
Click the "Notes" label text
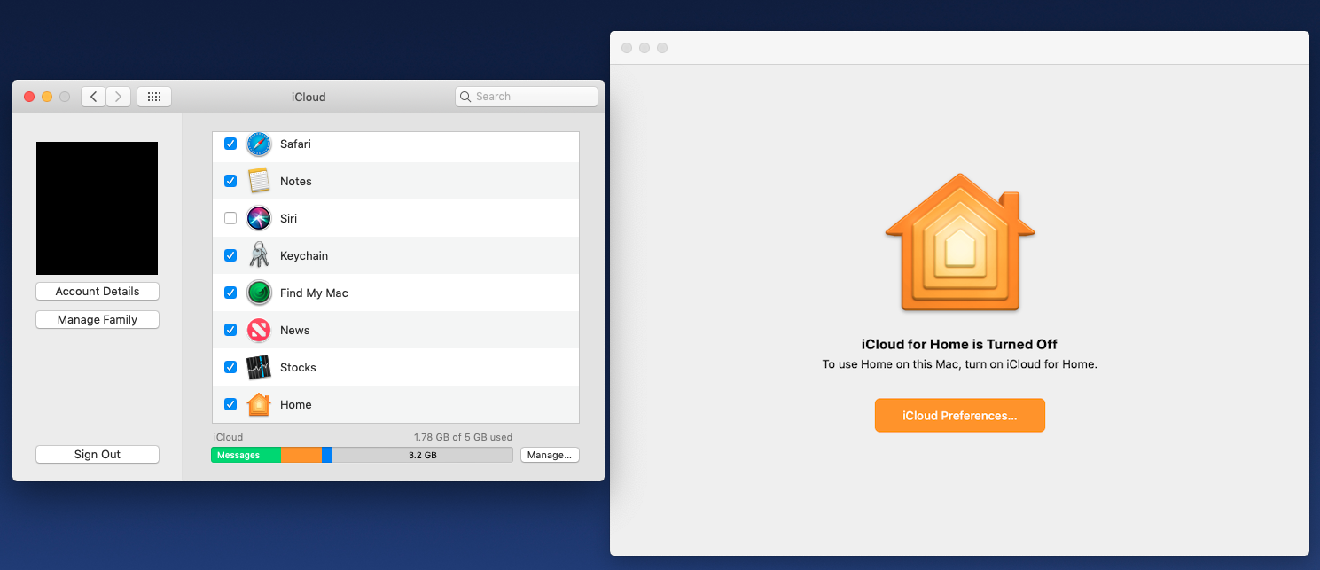[296, 181]
